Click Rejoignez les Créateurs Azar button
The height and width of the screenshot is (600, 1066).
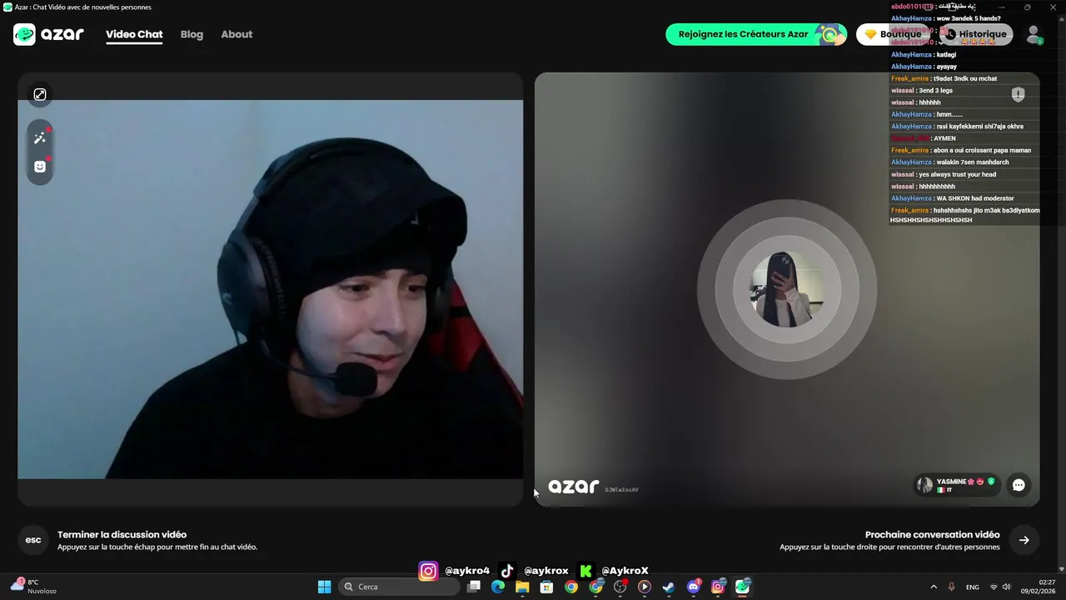click(x=755, y=34)
